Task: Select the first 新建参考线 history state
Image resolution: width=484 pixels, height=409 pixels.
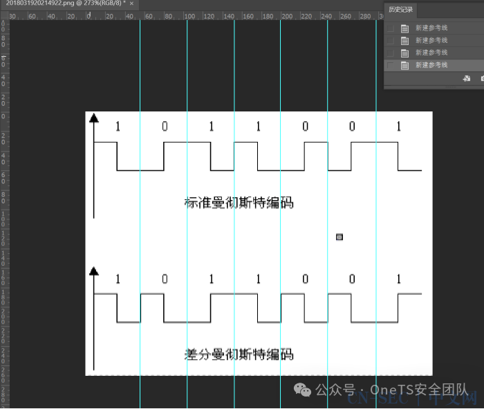Action: 434,28
